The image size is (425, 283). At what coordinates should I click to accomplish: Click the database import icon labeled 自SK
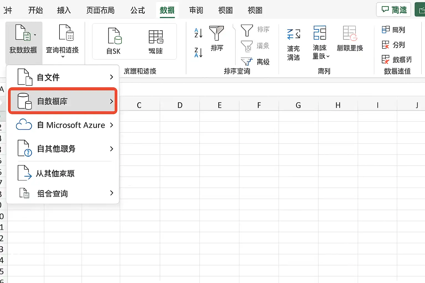115,36
